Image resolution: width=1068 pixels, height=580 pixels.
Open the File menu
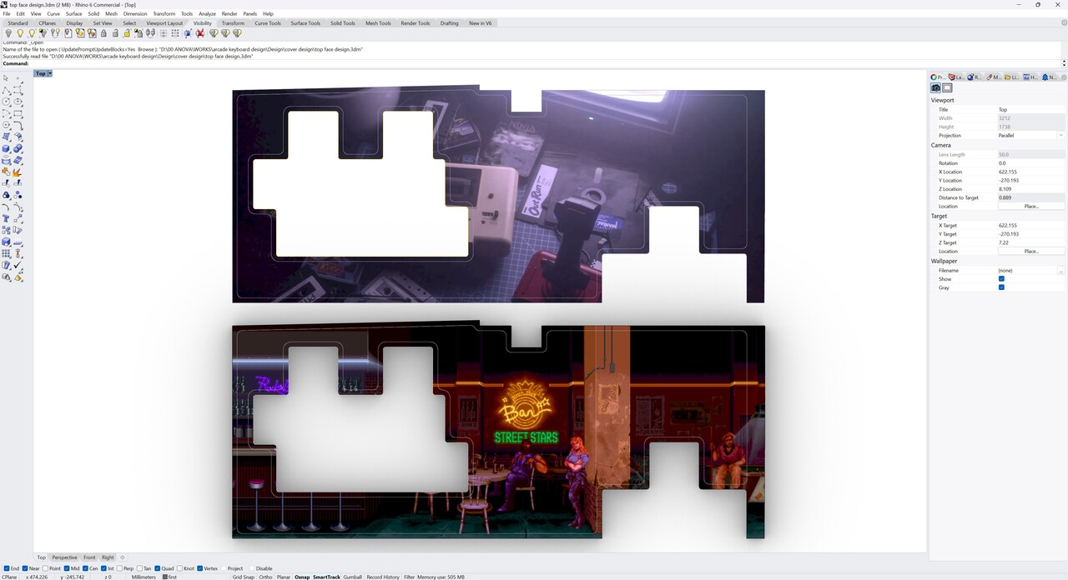(7, 13)
